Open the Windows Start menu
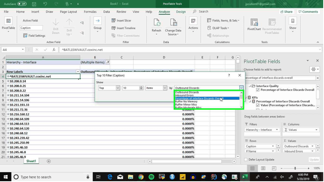The width and height of the screenshot is (324, 182). coord(6,177)
